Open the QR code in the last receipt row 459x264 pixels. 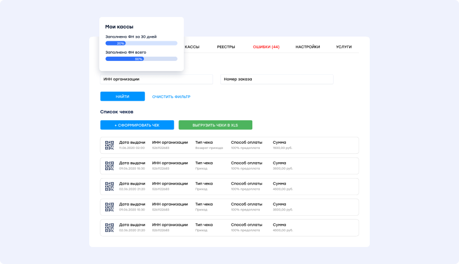tap(109, 227)
